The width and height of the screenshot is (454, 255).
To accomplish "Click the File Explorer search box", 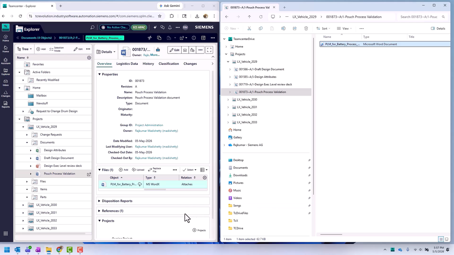I will pos(422,17).
